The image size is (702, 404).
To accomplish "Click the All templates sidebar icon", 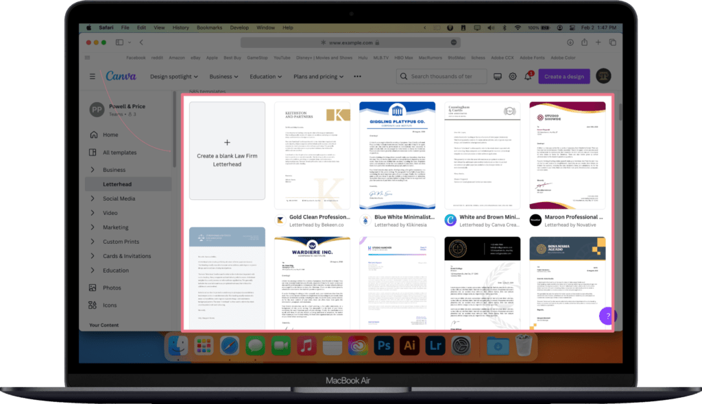I will [x=93, y=153].
